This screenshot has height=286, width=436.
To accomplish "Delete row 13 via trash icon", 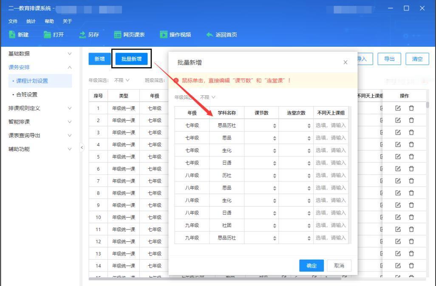I will click(411, 253).
